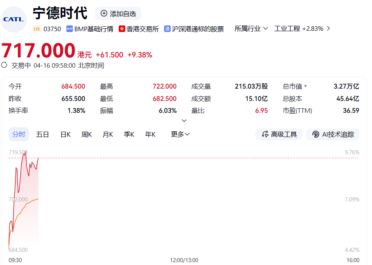The width and height of the screenshot is (372, 265).
Task: Click the 高级工具 tools icon
Action: coord(265,134)
